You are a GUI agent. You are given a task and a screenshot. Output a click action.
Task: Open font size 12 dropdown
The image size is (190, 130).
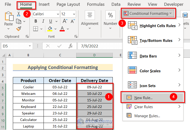(x=74, y=14)
